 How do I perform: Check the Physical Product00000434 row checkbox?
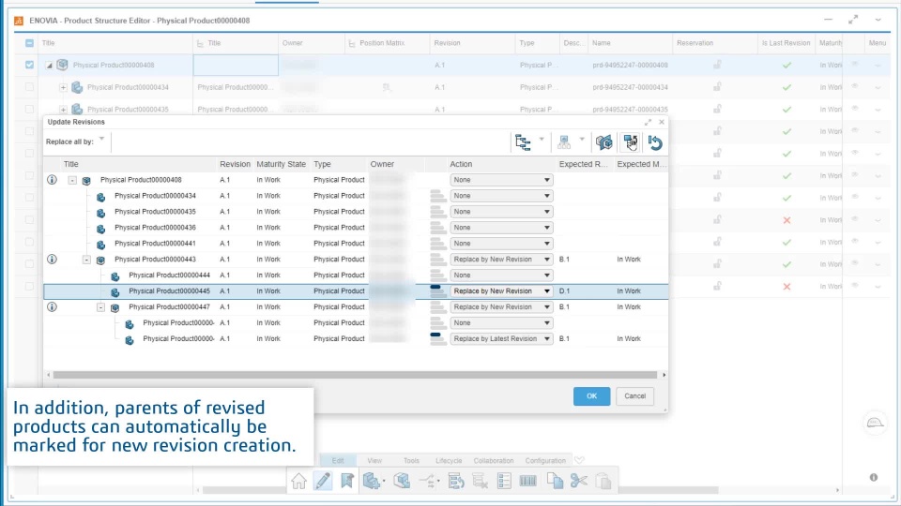click(x=29, y=87)
